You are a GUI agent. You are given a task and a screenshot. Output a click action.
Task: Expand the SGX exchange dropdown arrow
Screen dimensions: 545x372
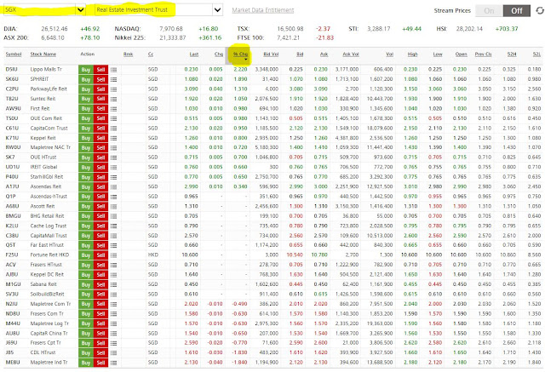point(81,9)
